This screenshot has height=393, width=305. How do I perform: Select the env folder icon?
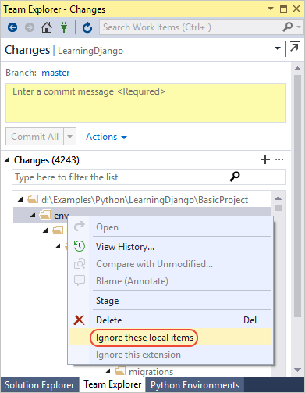45,215
